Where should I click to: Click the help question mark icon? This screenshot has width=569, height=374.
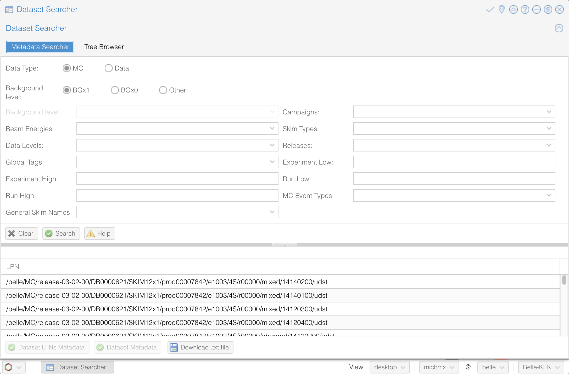(525, 10)
